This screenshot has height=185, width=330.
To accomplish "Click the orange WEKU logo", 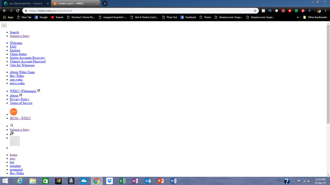I will (13, 112).
